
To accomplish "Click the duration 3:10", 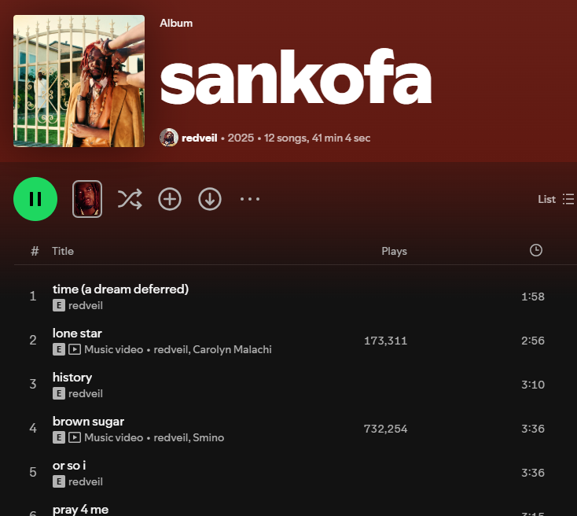I will (x=532, y=385).
